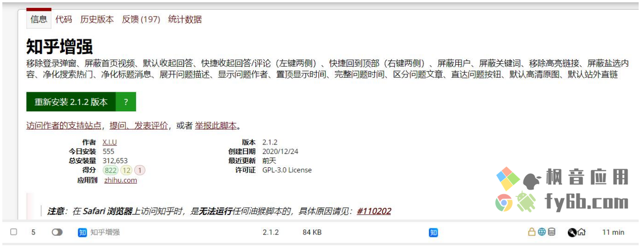The height and width of the screenshot is (248, 641).
Task: Click the ? help button beside the install button
Action: 126,102
